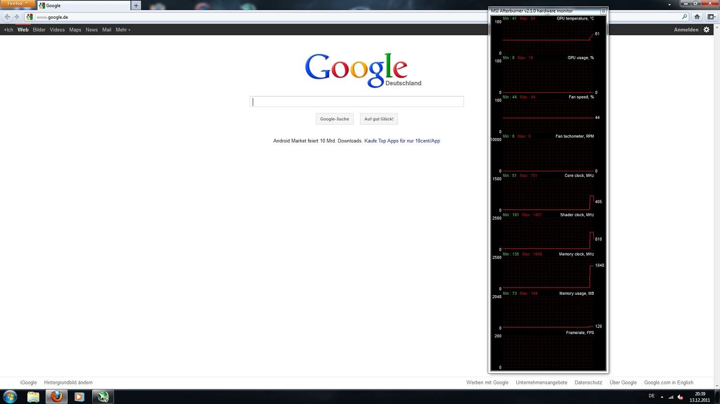Open Google settings gear icon
The image size is (720, 404).
(707, 30)
